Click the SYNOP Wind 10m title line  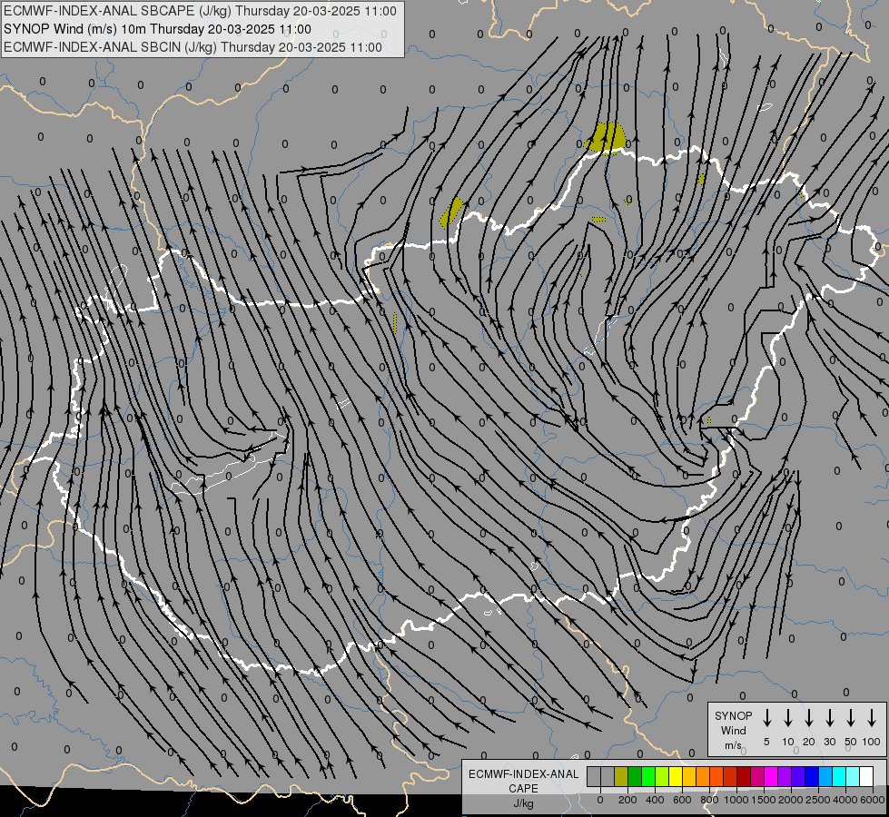pos(157,29)
